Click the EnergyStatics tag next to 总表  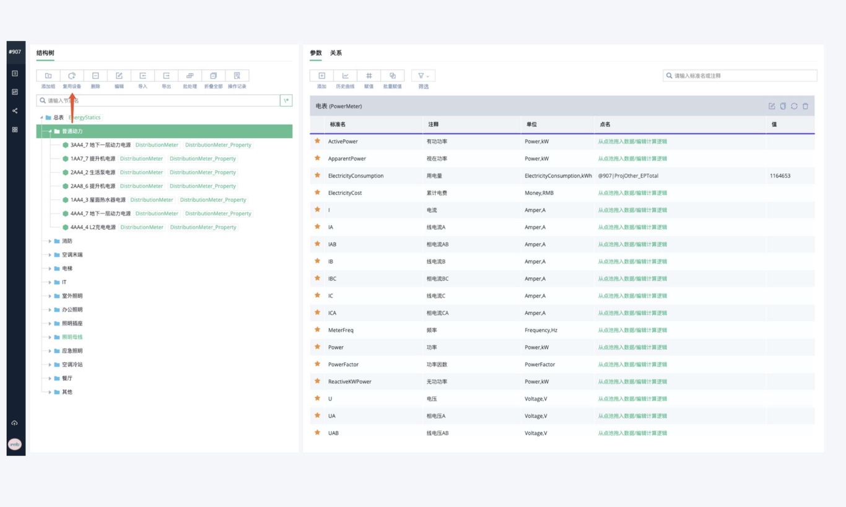84,118
